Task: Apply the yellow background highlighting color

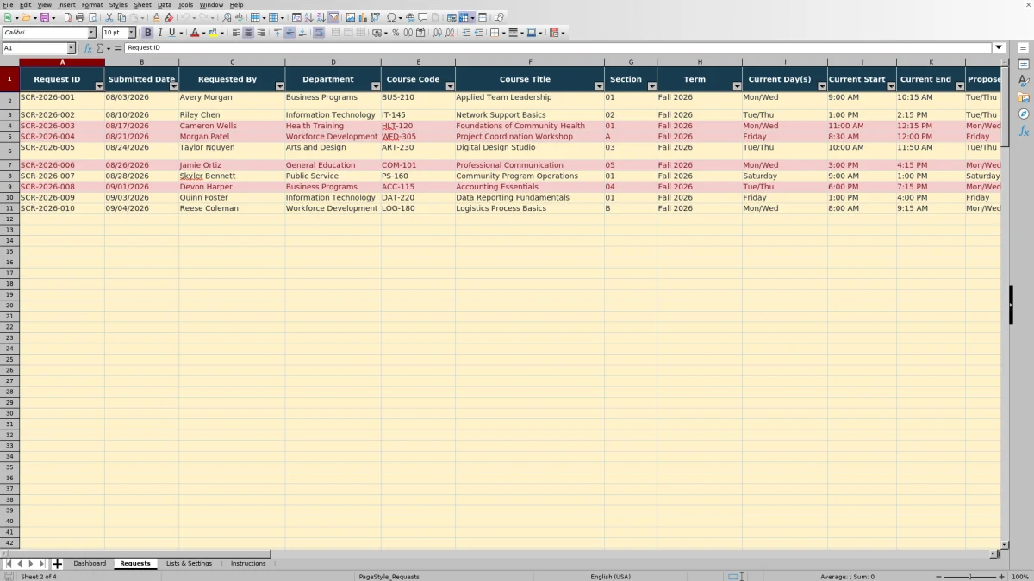Action: pos(212,33)
